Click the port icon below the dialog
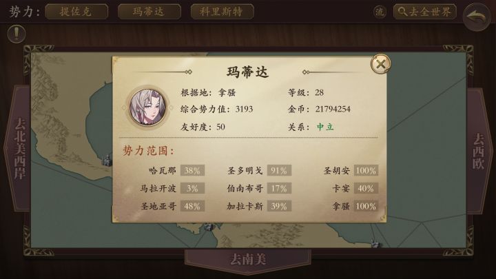This screenshot has width=496, height=279. pyautogui.click(x=209, y=227)
